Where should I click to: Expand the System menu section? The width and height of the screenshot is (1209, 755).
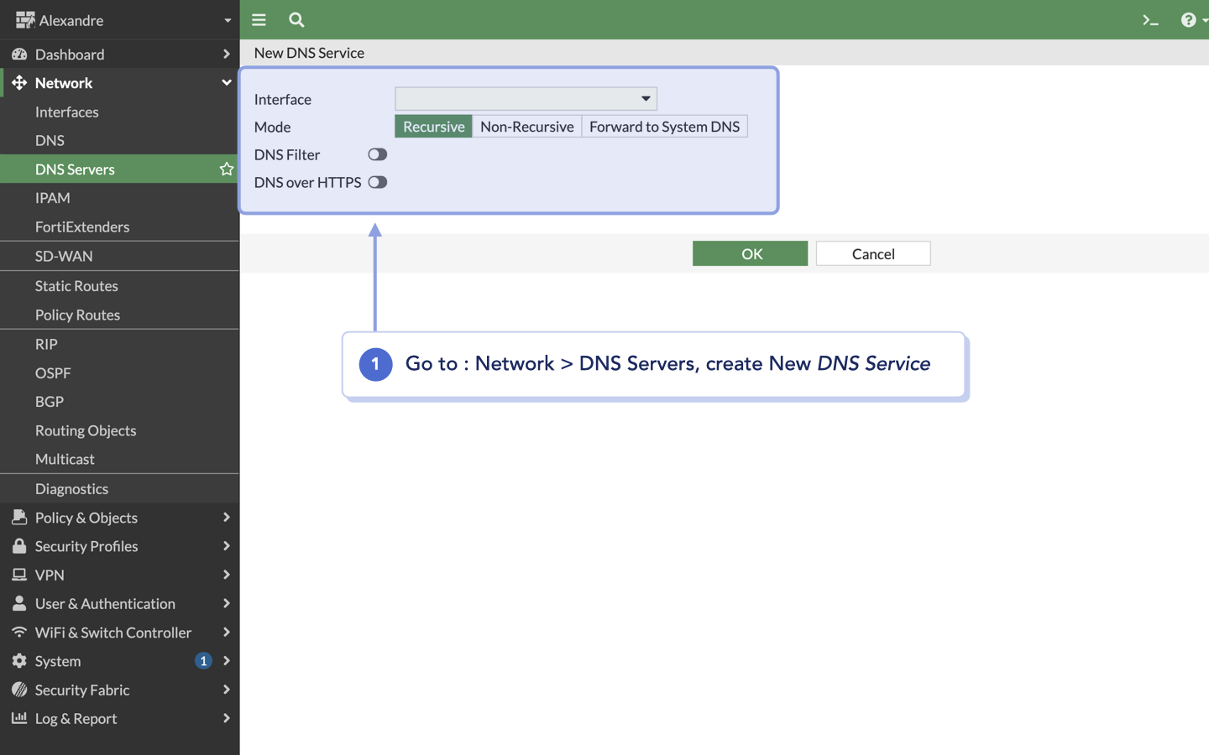pyautogui.click(x=225, y=661)
